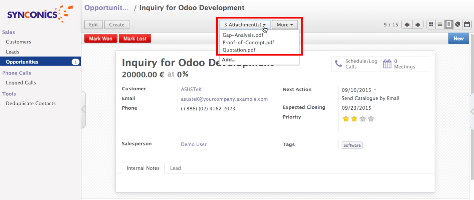The width and height of the screenshot is (474, 200).
Task: Open the ASUSTeK customer link
Action: 191,89
